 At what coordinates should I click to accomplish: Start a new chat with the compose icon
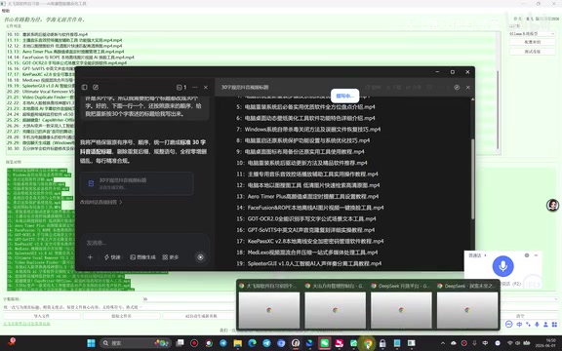coord(96,87)
